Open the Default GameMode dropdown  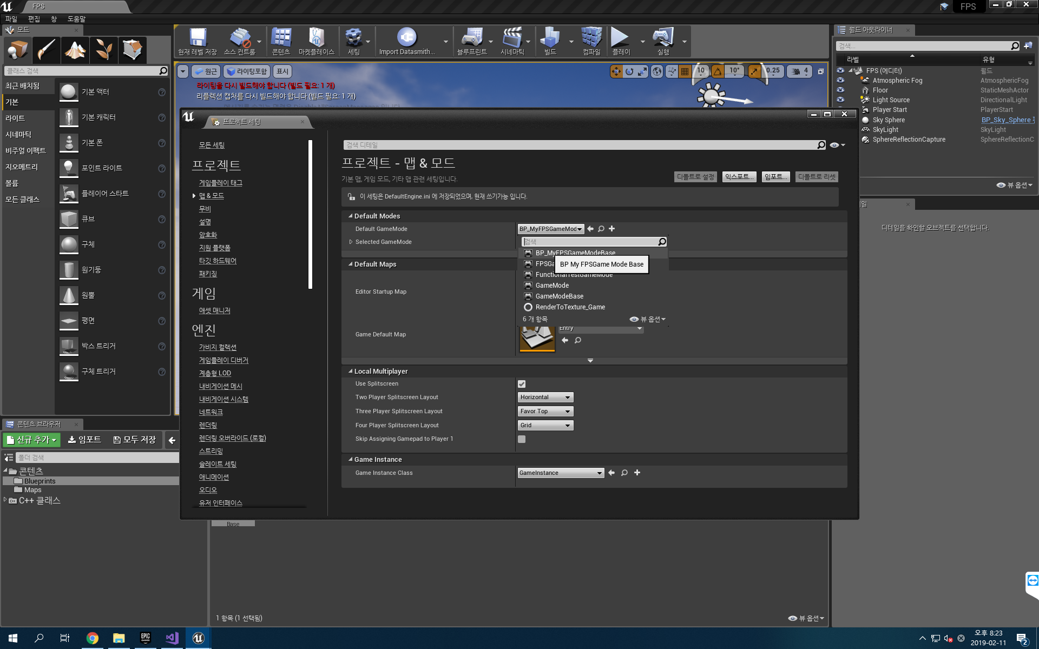[x=550, y=228]
